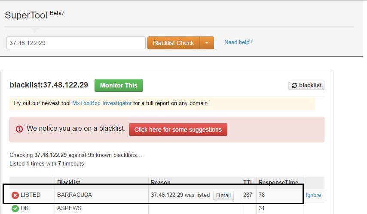Sort by the ResponseTime column header
This screenshot has height=214, width=367.
tap(278, 182)
